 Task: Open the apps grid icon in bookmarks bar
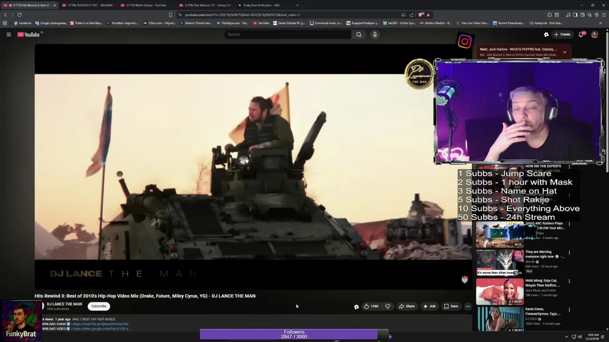click(5, 23)
